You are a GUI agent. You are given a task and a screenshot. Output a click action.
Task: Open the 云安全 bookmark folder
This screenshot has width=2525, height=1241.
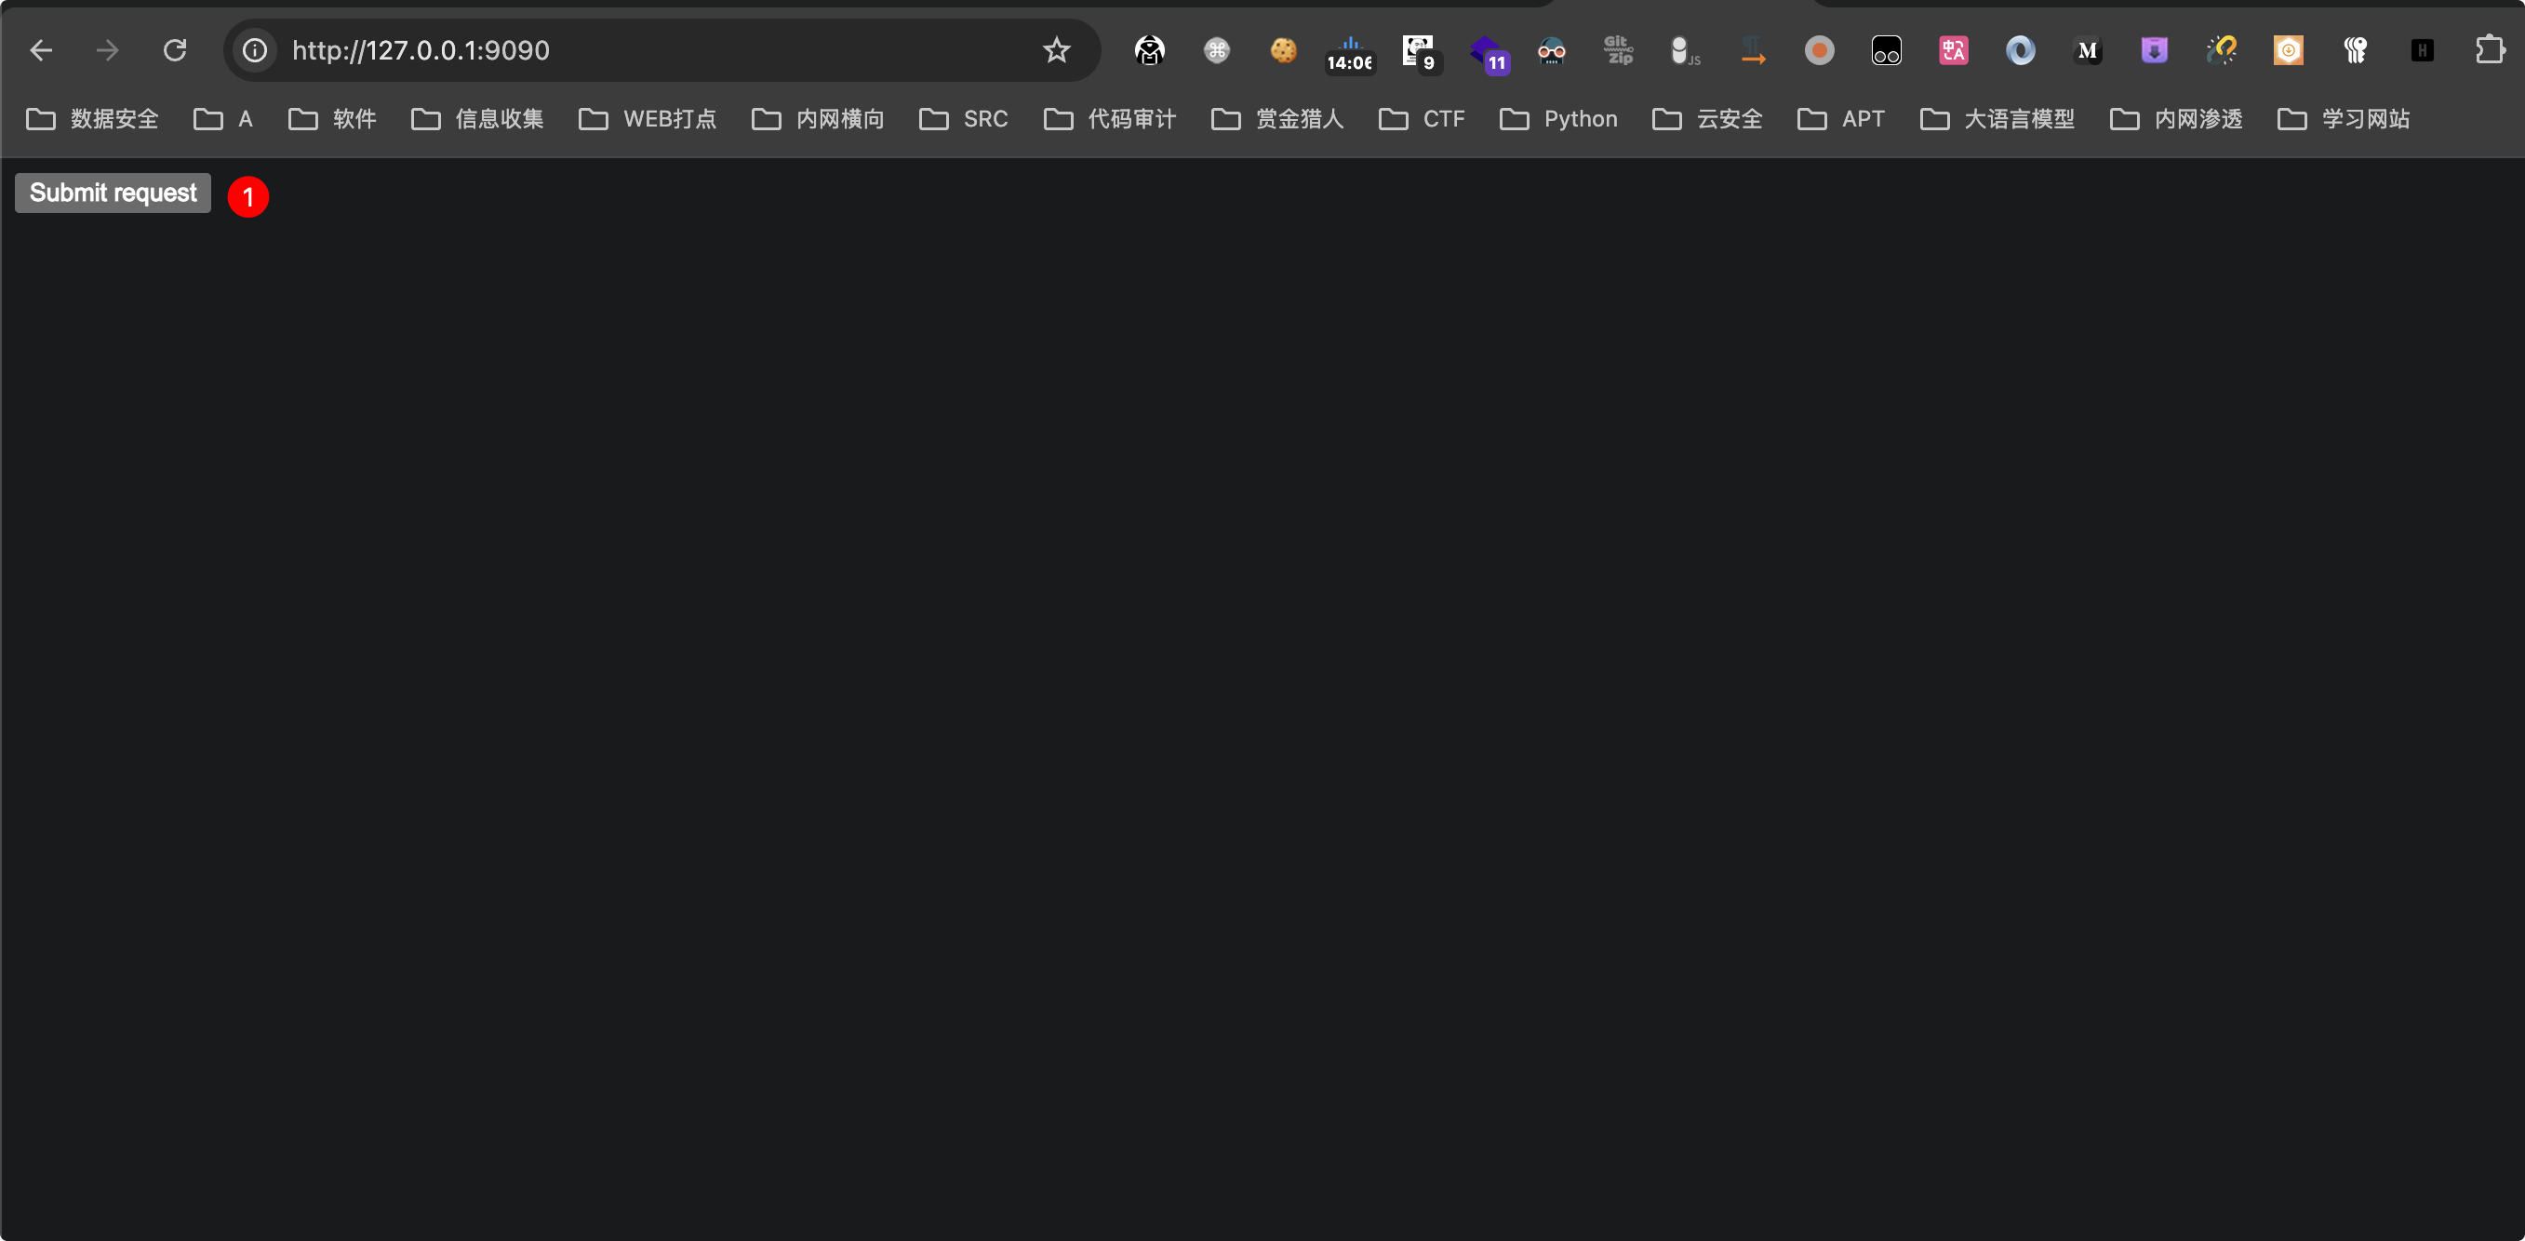[x=1708, y=118]
